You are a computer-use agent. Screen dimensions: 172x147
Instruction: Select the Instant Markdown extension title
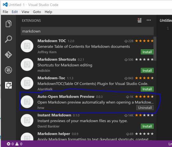[54, 115]
